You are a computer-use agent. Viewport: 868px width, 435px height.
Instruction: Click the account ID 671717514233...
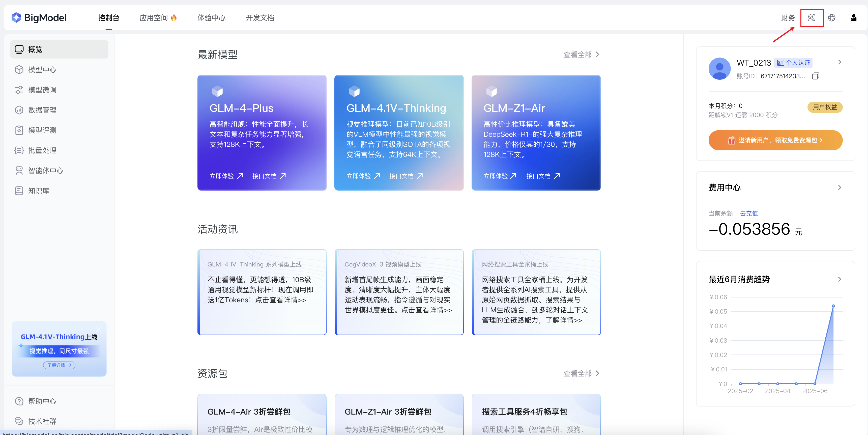tap(783, 76)
